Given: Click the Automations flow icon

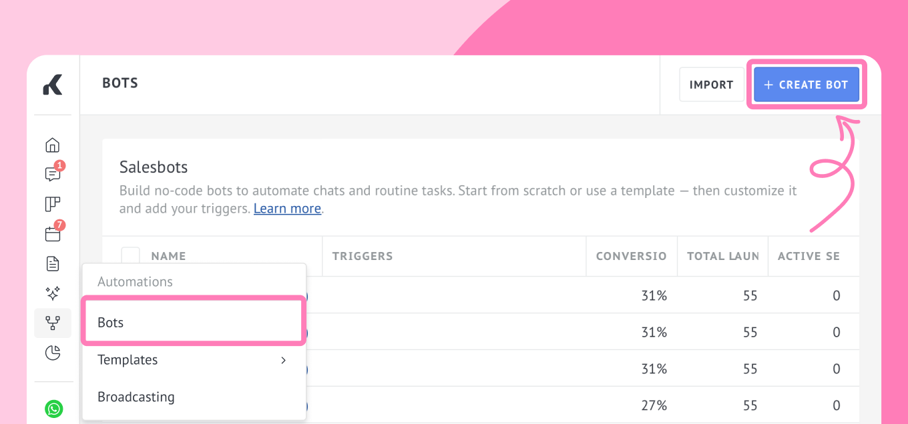Looking at the screenshot, I should coord(52,323).
